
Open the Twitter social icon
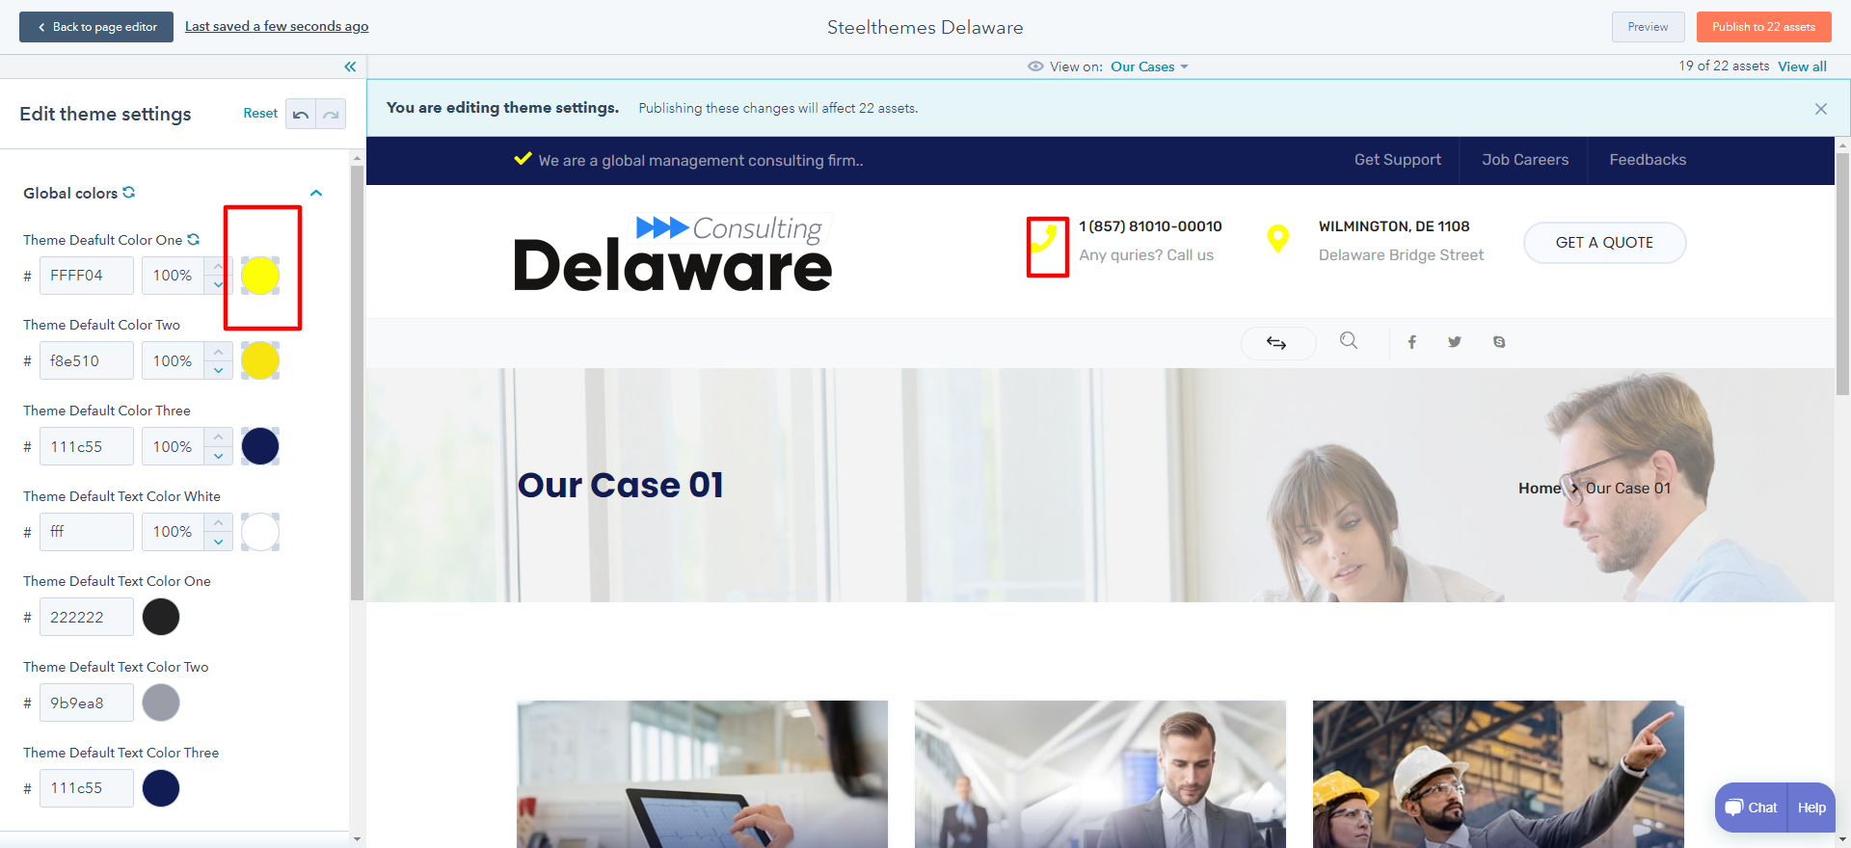pos(1455,342)
